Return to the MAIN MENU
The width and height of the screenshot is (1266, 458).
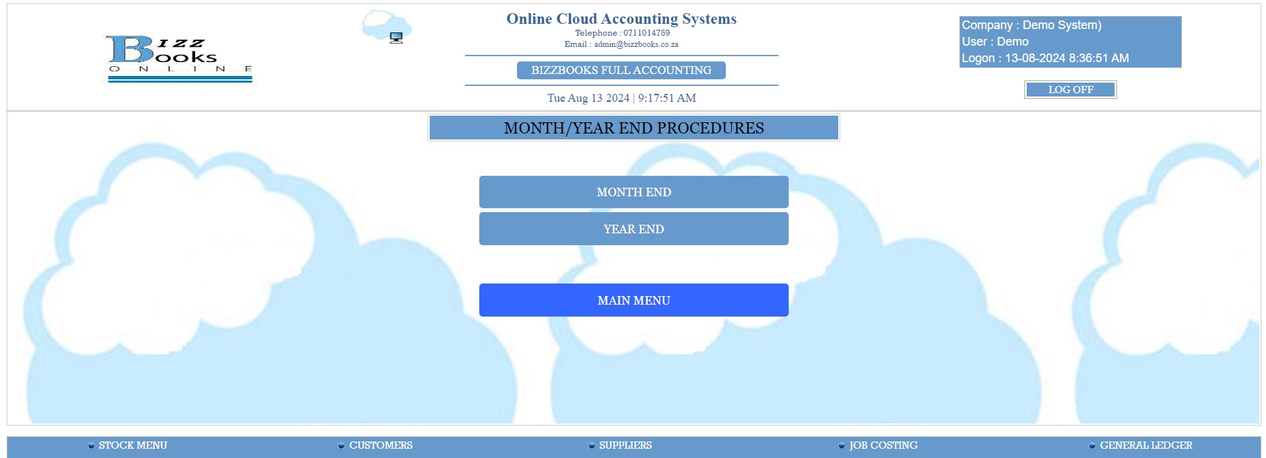click(x=633, y=301)
